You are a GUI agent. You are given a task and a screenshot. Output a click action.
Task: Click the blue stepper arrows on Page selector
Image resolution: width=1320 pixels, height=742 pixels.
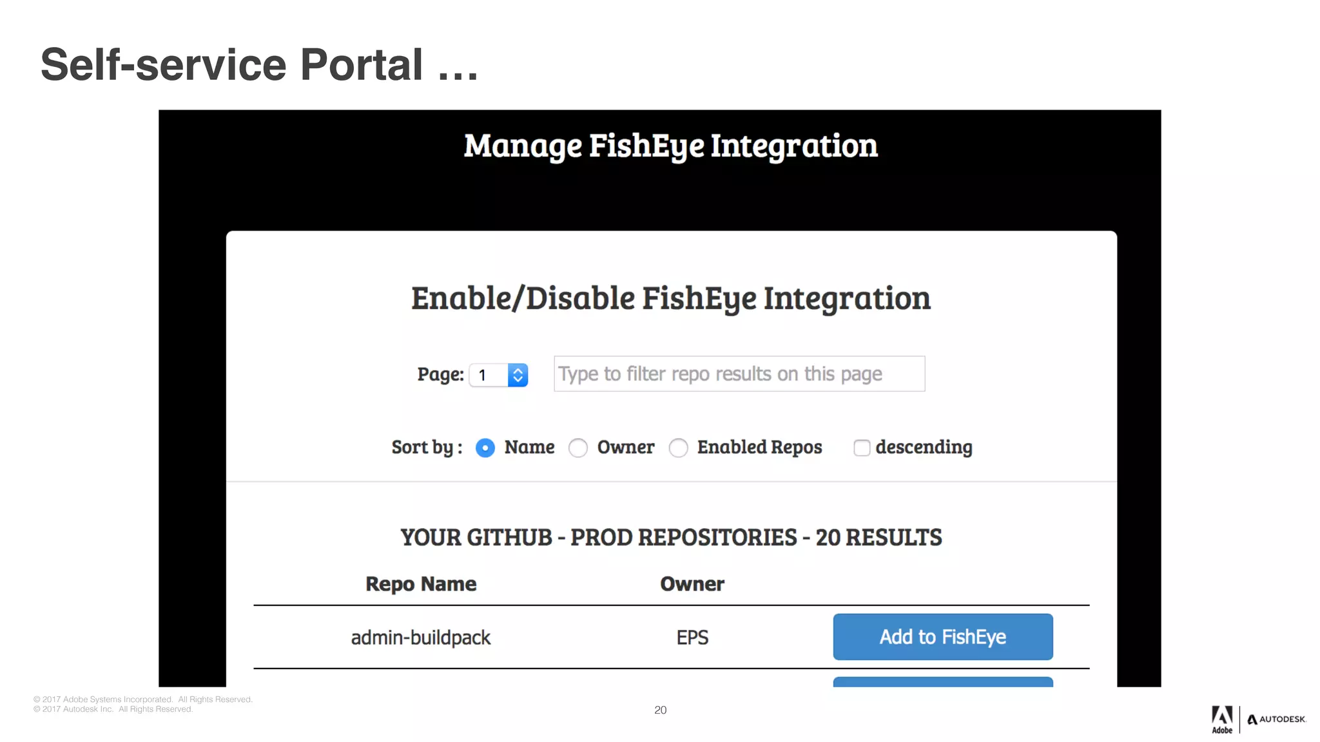click(518, 375)
